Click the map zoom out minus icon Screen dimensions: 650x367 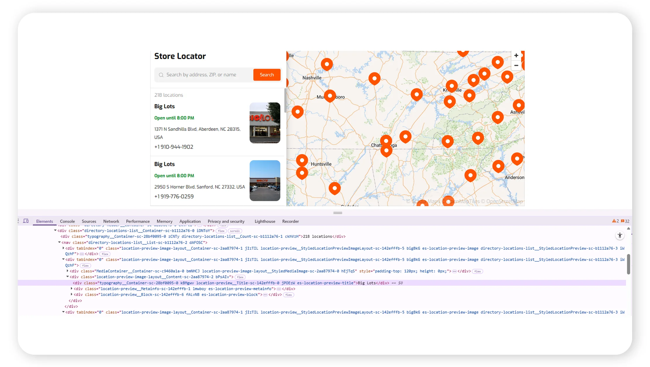pos(516,65)
